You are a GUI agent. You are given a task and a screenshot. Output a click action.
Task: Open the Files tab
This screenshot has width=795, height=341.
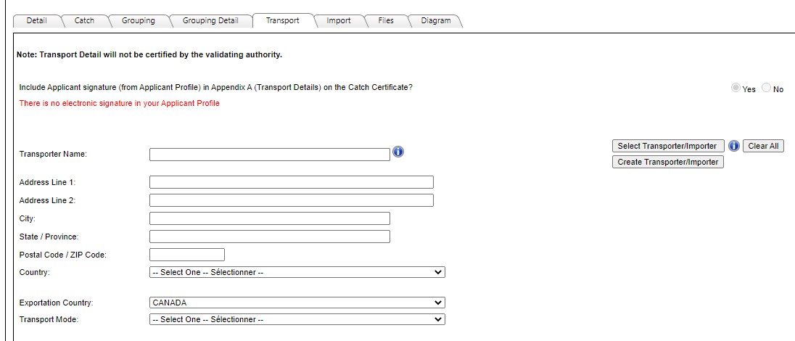386,21
